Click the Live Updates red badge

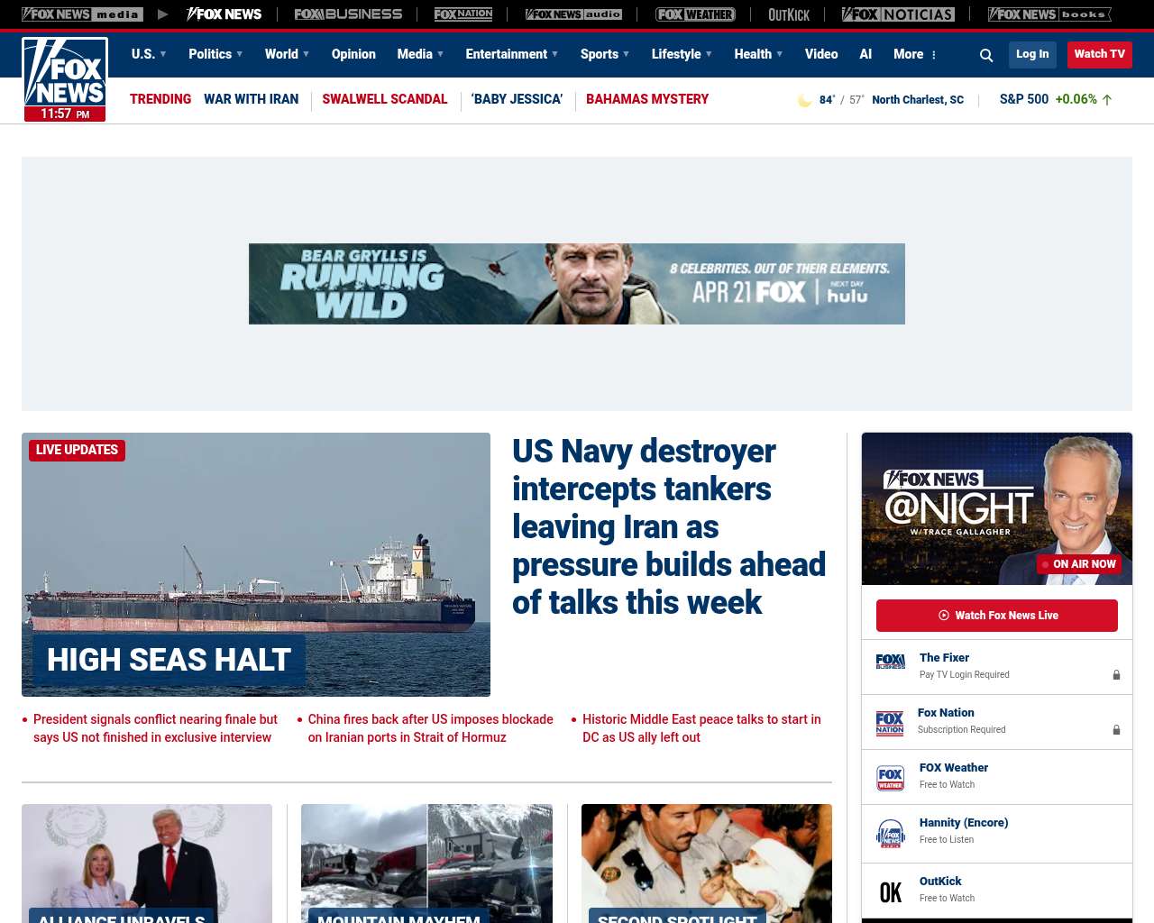pyautogui.click(x=77, y=450)
